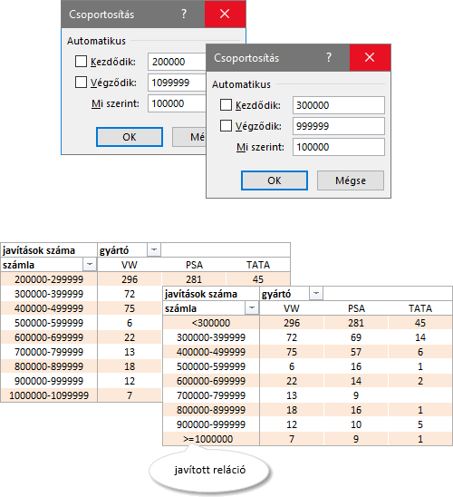
Task: Click the help question mark in front Csoportosítás dialog
Action: 329,57
